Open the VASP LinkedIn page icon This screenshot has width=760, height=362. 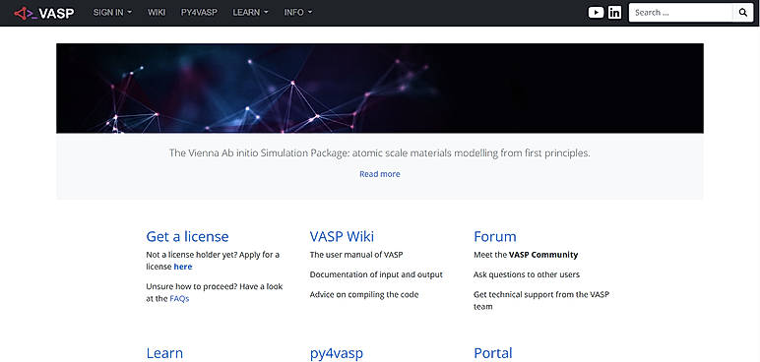tap(614, 13)
